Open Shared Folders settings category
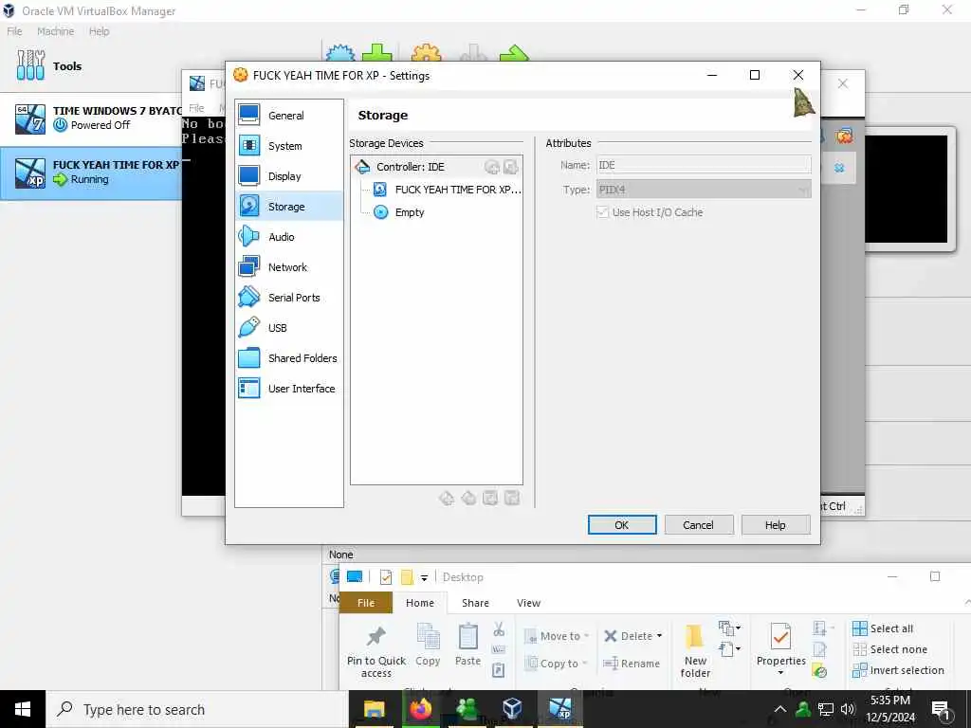The height and width of the screenshot is (728, 971). coord(288,357)
